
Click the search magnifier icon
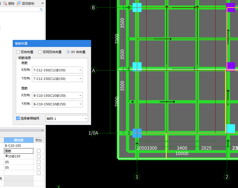click(41, 9)
